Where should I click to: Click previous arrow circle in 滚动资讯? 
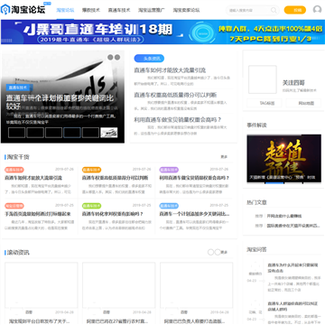click(x=211, y=252)
